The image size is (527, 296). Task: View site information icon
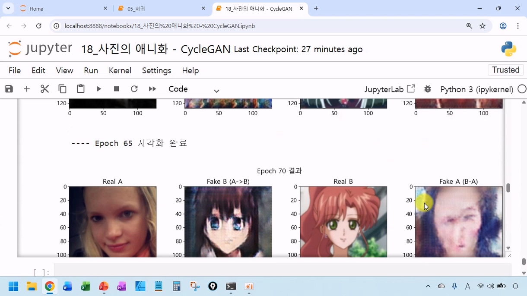(x=56, y=26)
